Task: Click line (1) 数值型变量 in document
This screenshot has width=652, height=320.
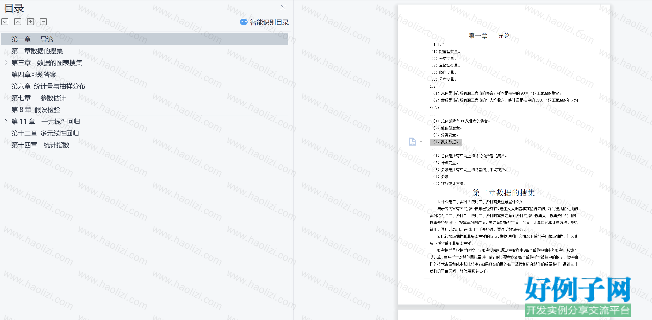Action: tap(446, 52)
